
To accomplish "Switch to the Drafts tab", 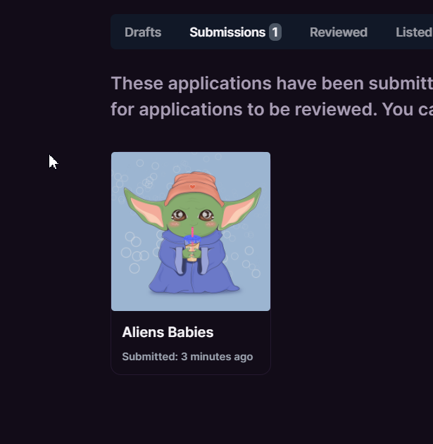I will click(x=143, y=32).
